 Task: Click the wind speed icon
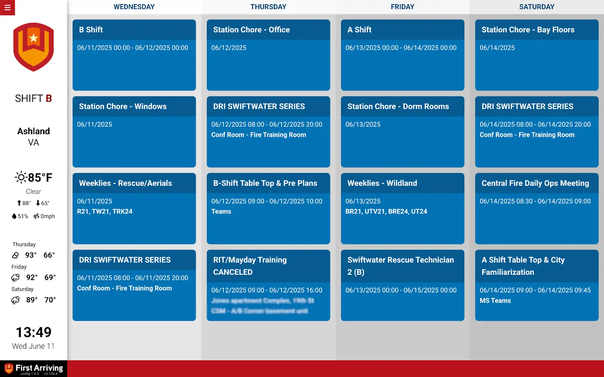coord(36,216)
